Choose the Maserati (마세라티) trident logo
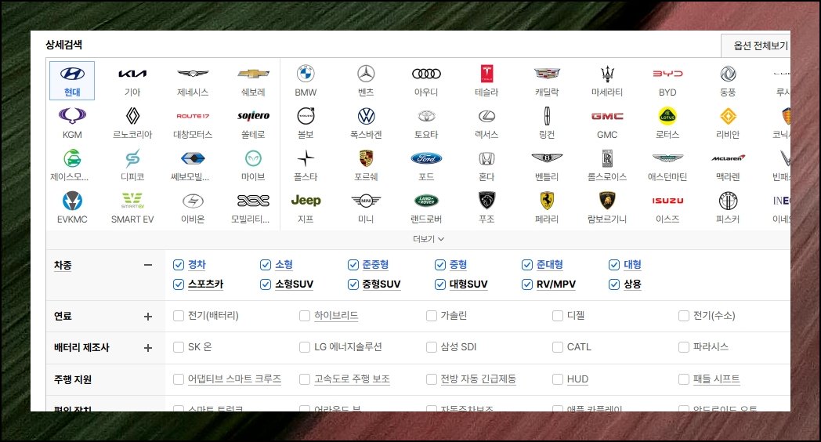The width and height of the screenshot is (821, 442). 607,74
